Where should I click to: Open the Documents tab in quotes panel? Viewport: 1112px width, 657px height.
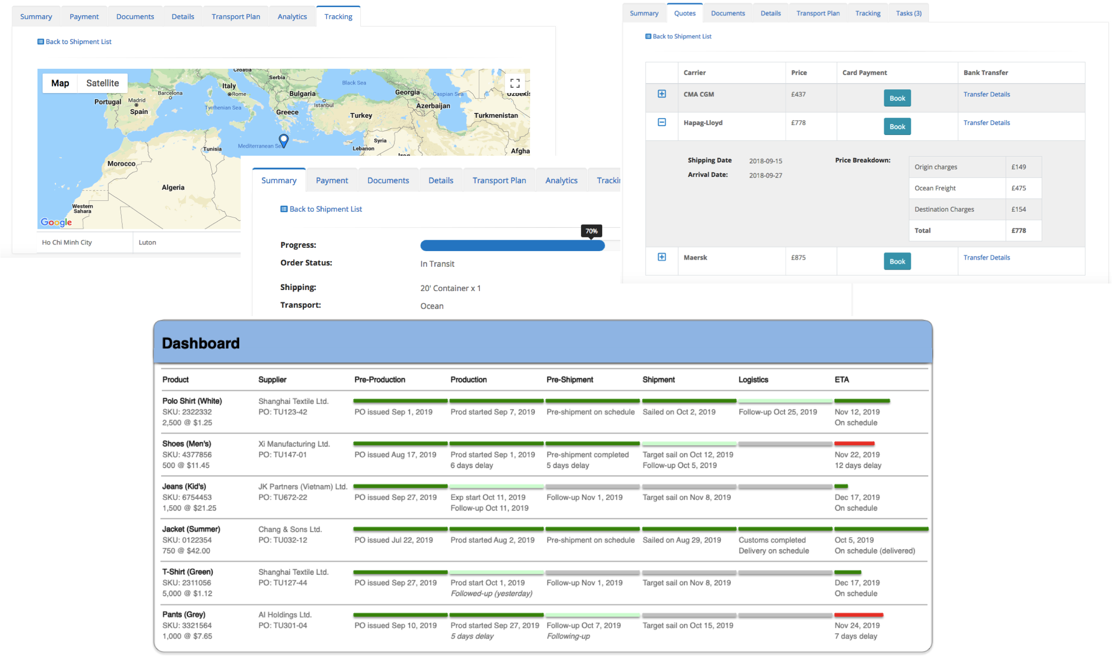(x=728, y=13)
